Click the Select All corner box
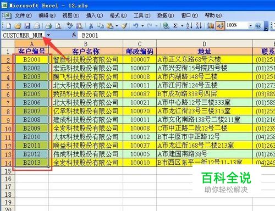The image size is (275, 211). point(8,43)
